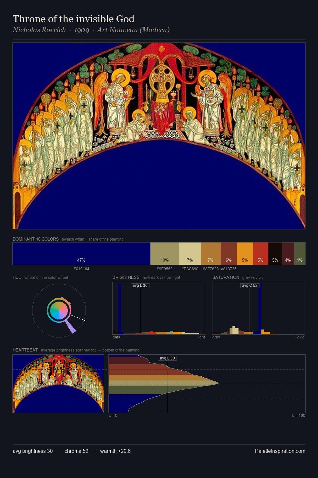Open the PaletteInspiration.com link
Screen dimensions: 318x478
click(280, 451)
